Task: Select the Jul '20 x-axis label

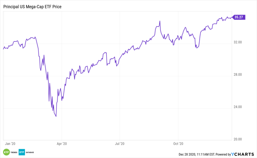Action: [120, 144]
